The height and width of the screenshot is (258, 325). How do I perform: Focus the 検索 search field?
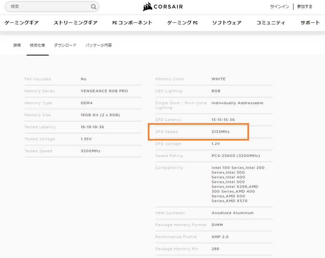[52, 7]
